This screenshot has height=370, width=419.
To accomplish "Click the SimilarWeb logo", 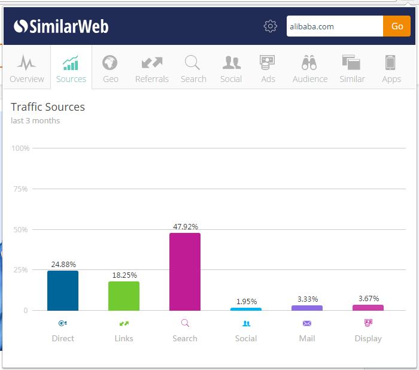I will coord(61,26).
